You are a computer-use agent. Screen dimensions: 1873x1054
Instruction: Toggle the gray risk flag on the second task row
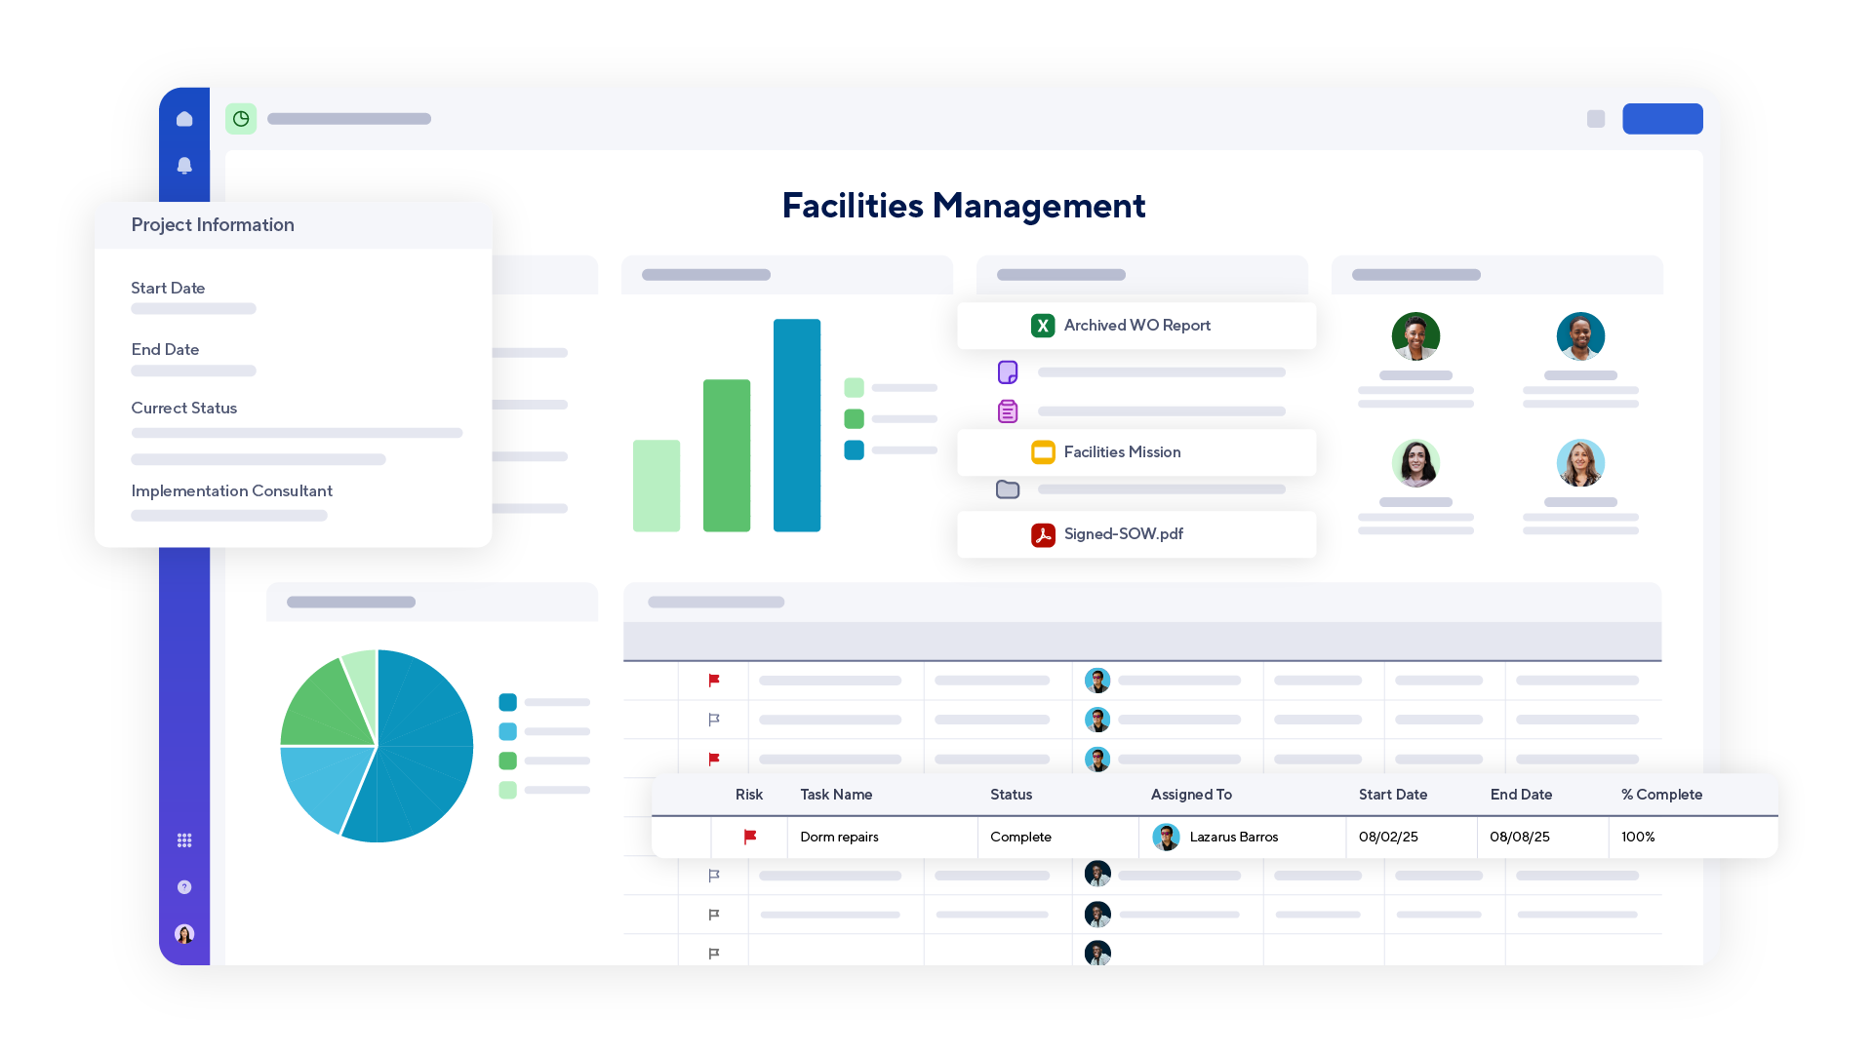coord(714,719)
